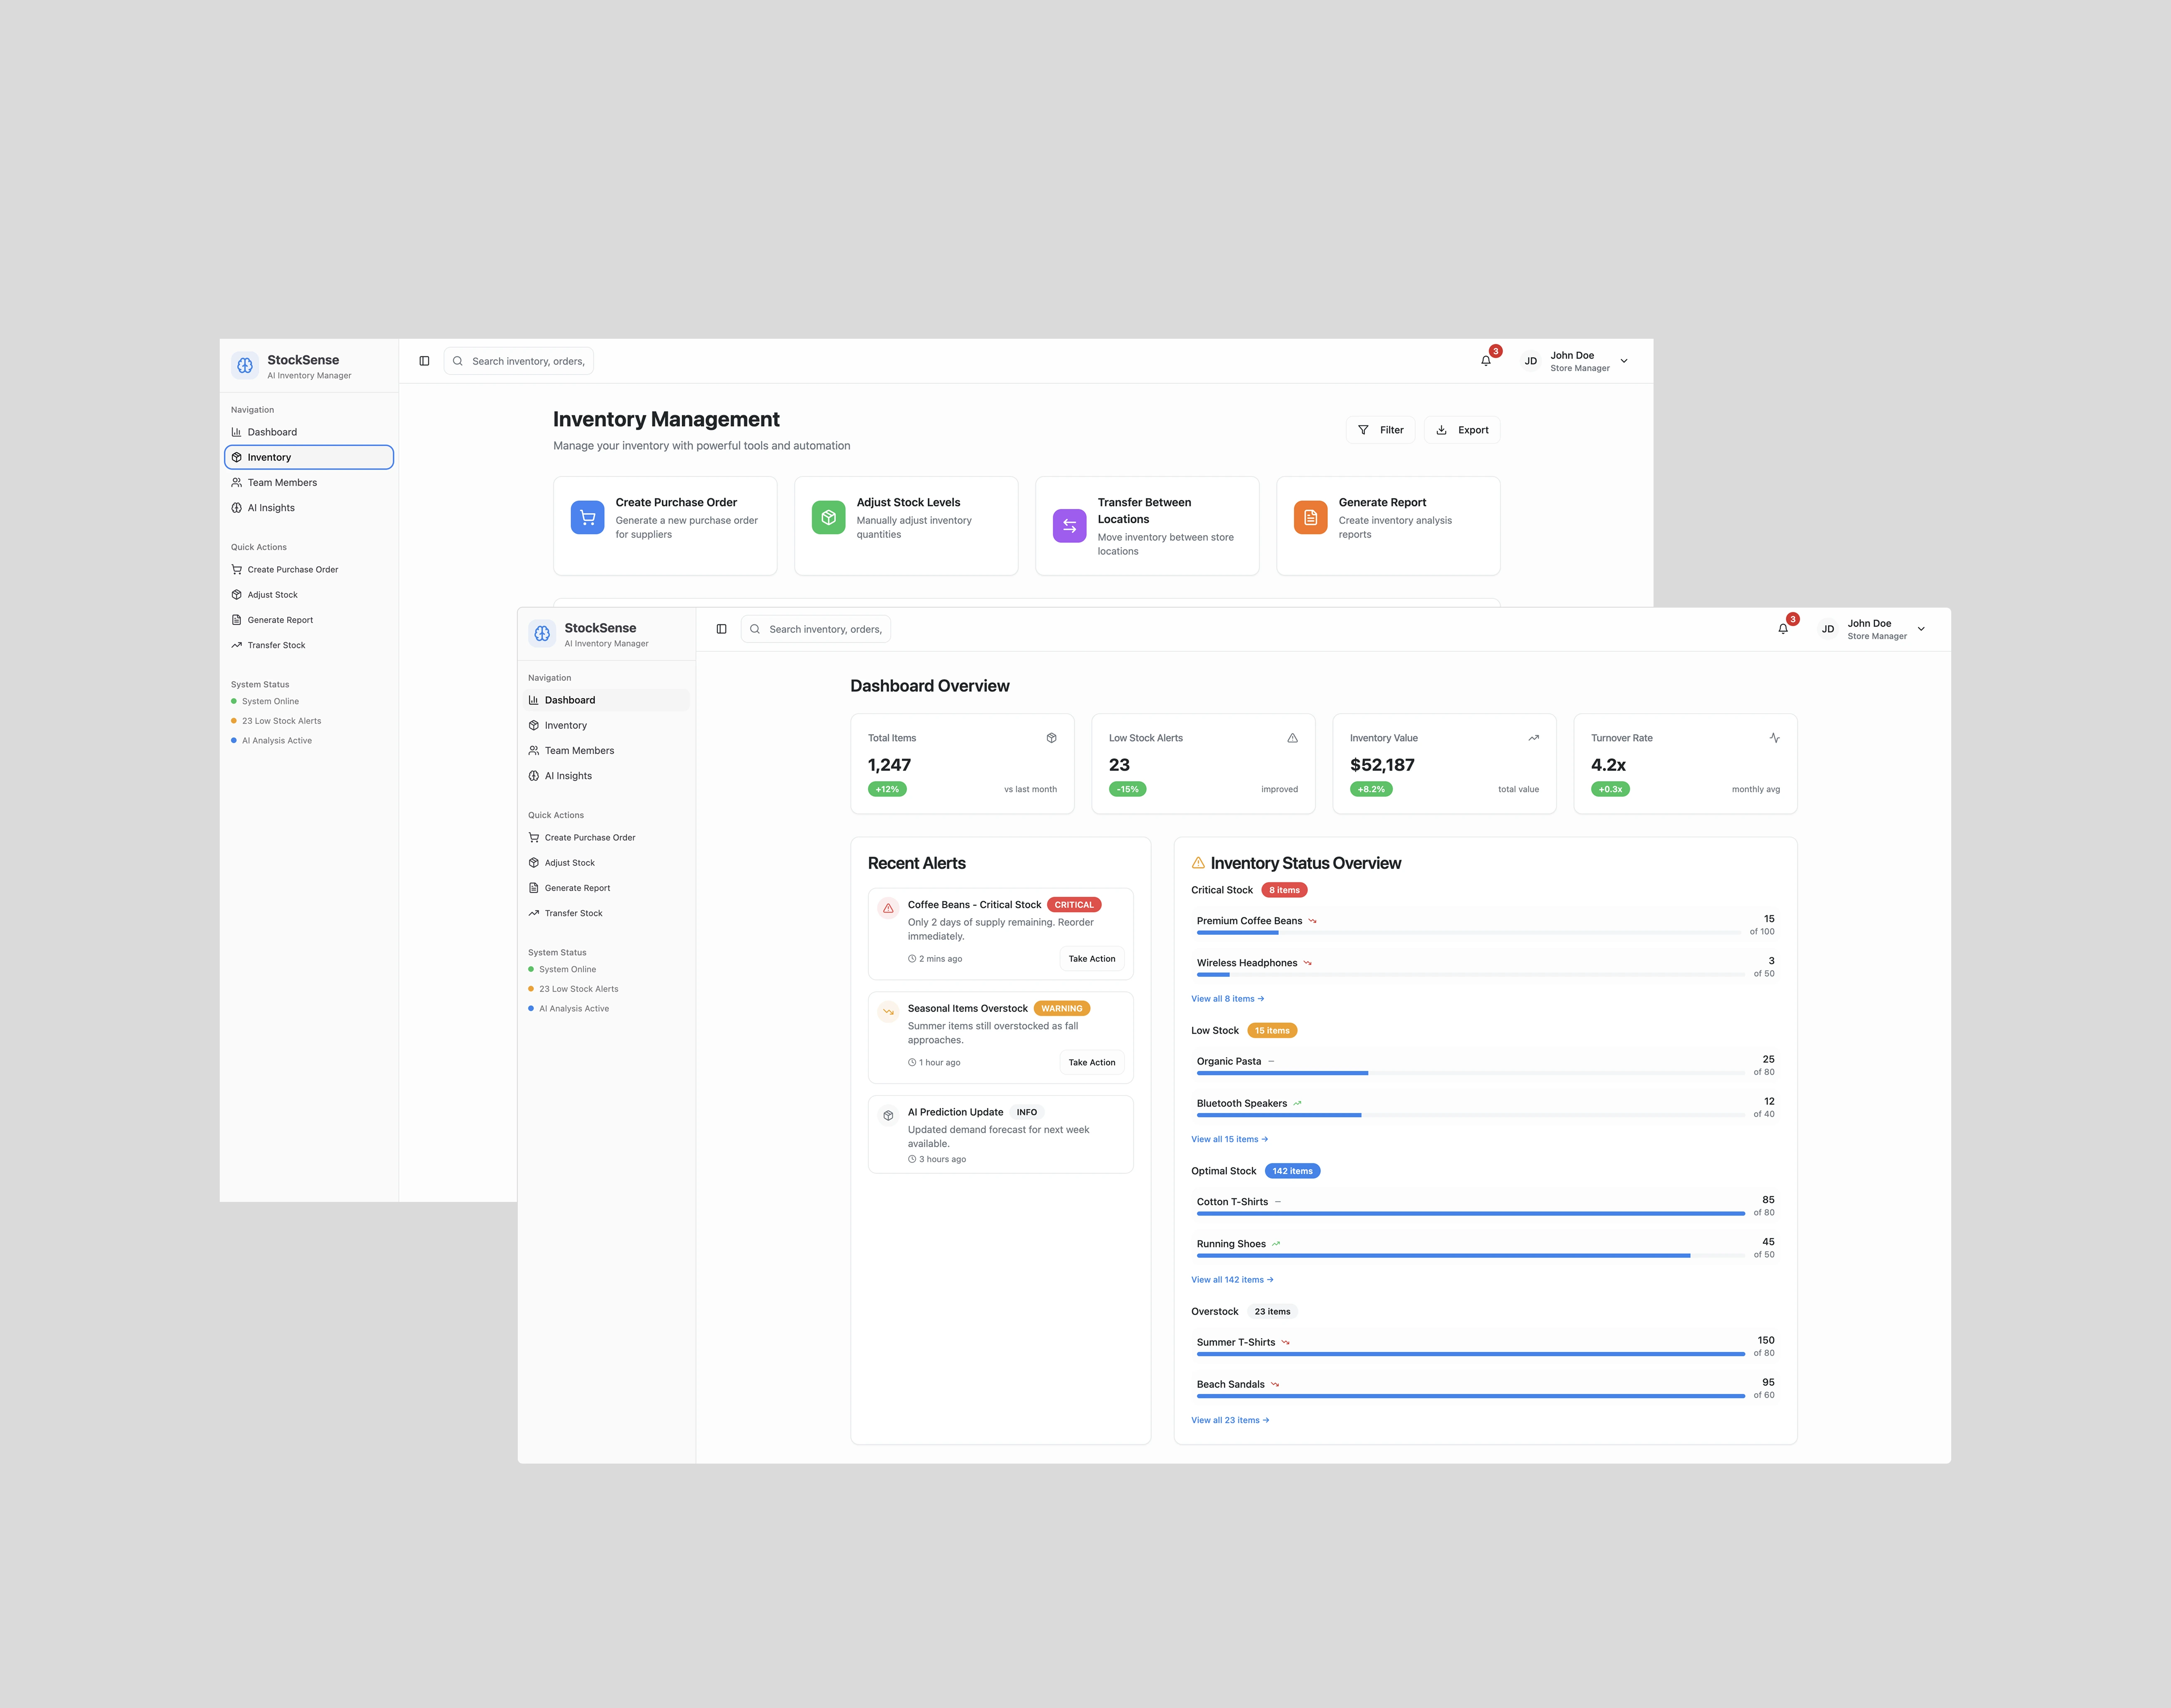Expand the John Doe menu in the Dashboard window
Image resolution: width=2171 pixels, height=1708 pixels.
point(1920,629)
